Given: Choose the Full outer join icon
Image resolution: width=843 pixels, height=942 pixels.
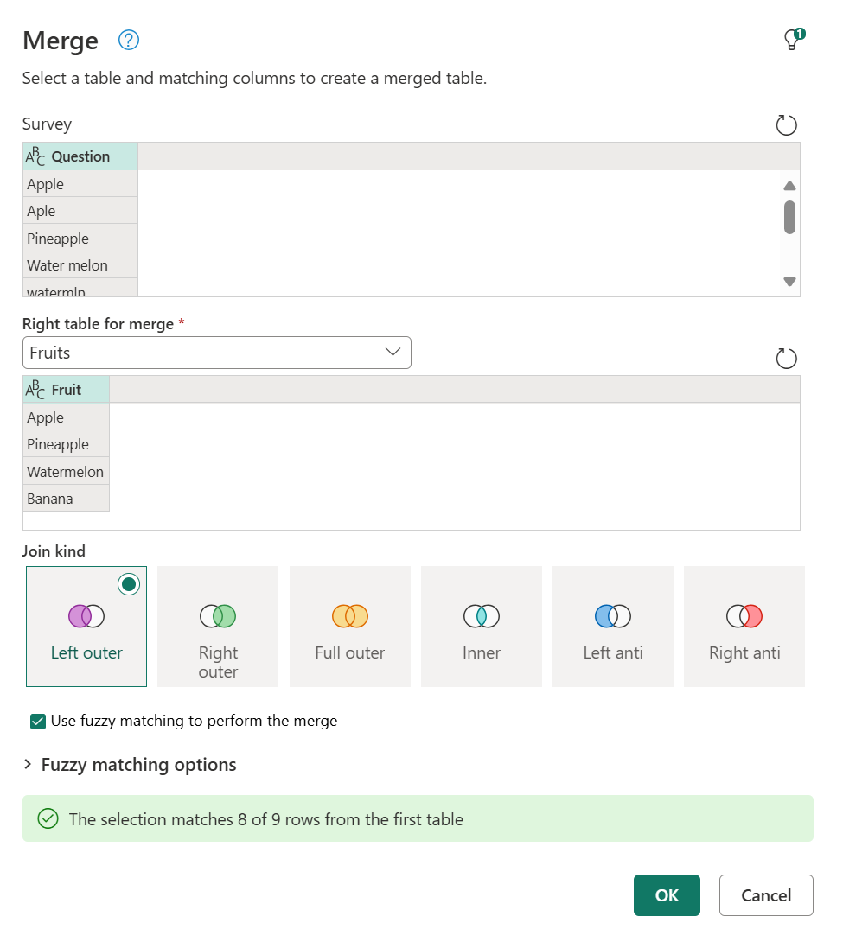Looking at the screenshot, I should pos(350,616).
